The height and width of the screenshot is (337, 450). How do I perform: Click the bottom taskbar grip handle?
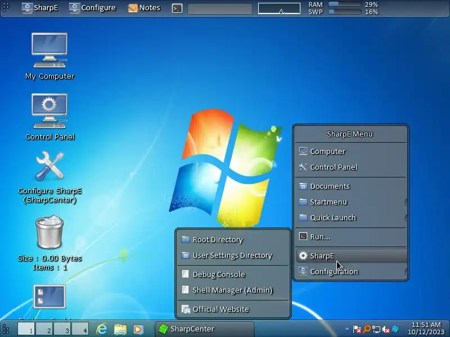pyautogui.click(x=6, y=329)
